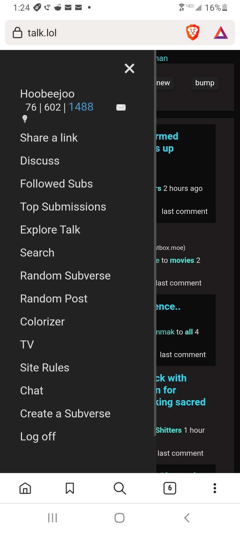Viewport: 240px width, 533px height.
Task: Open browser three-dot menu
Action: (x=215, y=488)
